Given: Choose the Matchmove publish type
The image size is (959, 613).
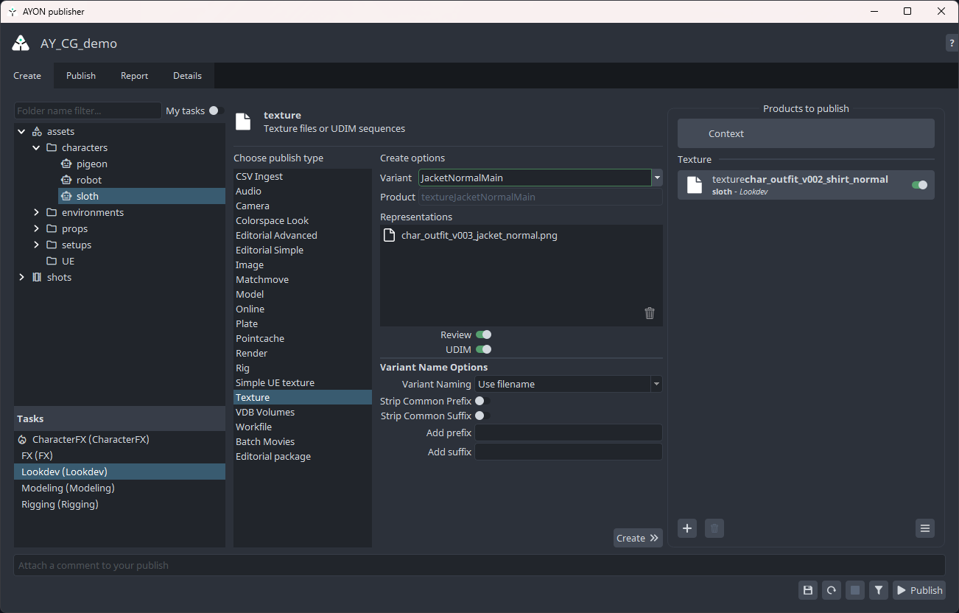Looking at the screenshot, I should tap(303, 279).
